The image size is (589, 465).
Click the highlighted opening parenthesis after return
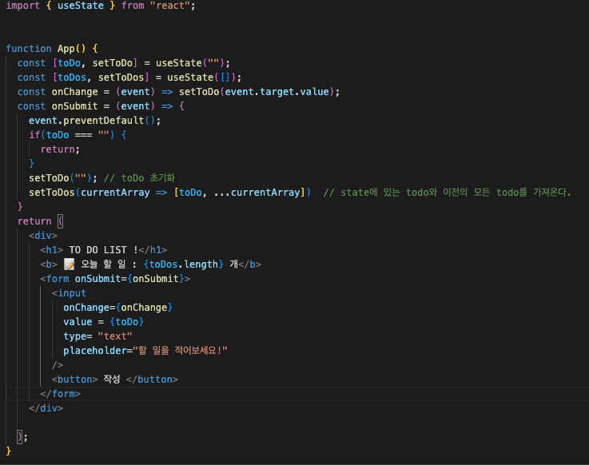tap(61, 221)
